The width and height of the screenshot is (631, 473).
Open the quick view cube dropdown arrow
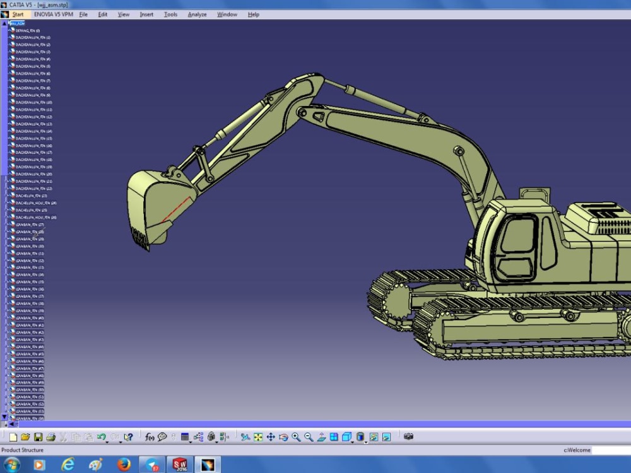coord(352,442)
